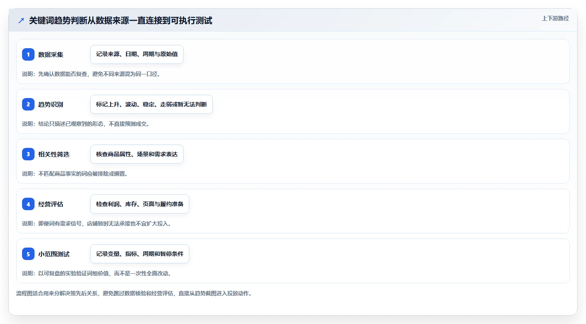The height and width of the screenshot is (324, 586).
Task: Select the 趋势识别 step label
Action: [x=51, y=104]
